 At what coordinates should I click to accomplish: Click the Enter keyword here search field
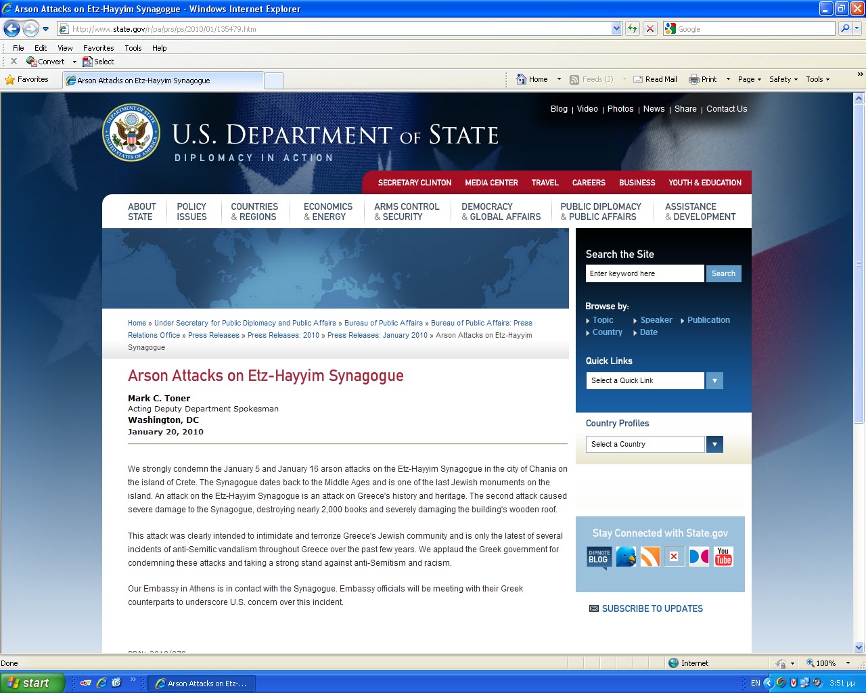point(645,273)
